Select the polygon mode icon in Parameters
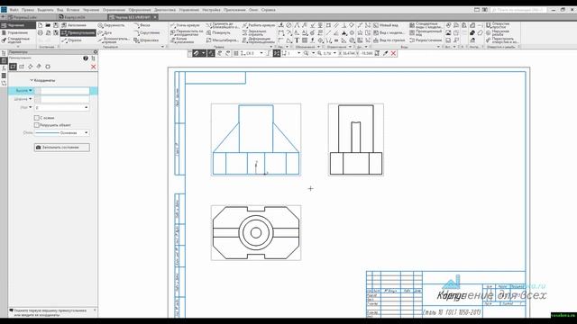The image size is (577, 324). coord(48,67)
